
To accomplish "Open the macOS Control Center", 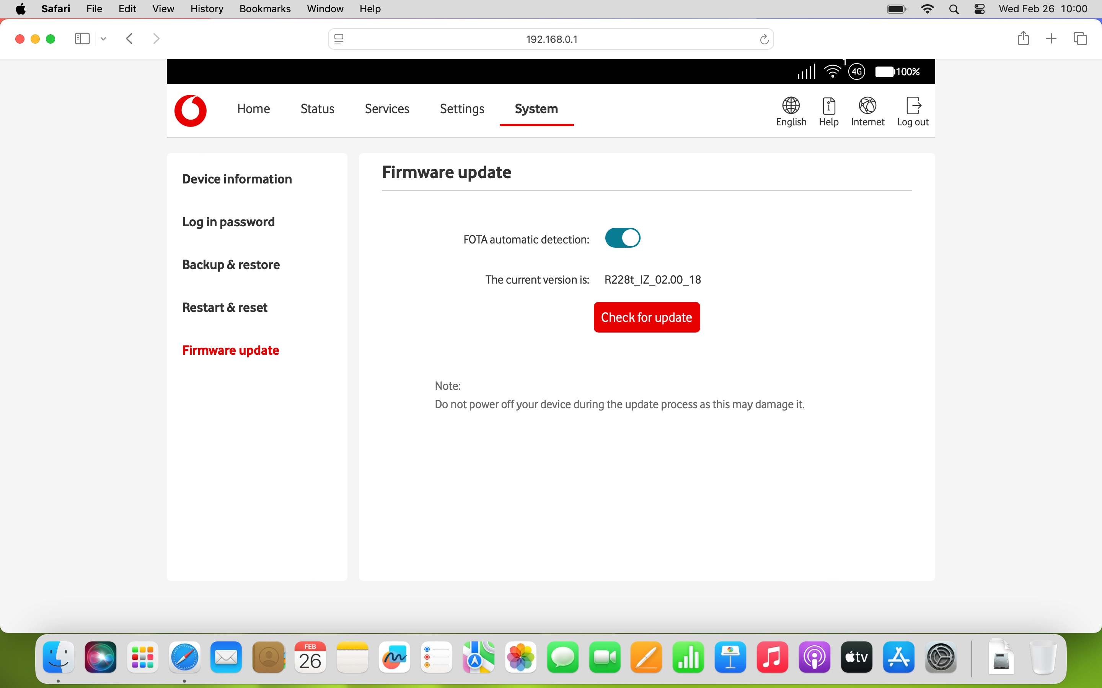I will pyautogui.click(x=980, y=9).
